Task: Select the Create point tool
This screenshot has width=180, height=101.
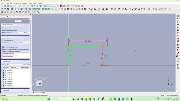Action: [89, 9]
